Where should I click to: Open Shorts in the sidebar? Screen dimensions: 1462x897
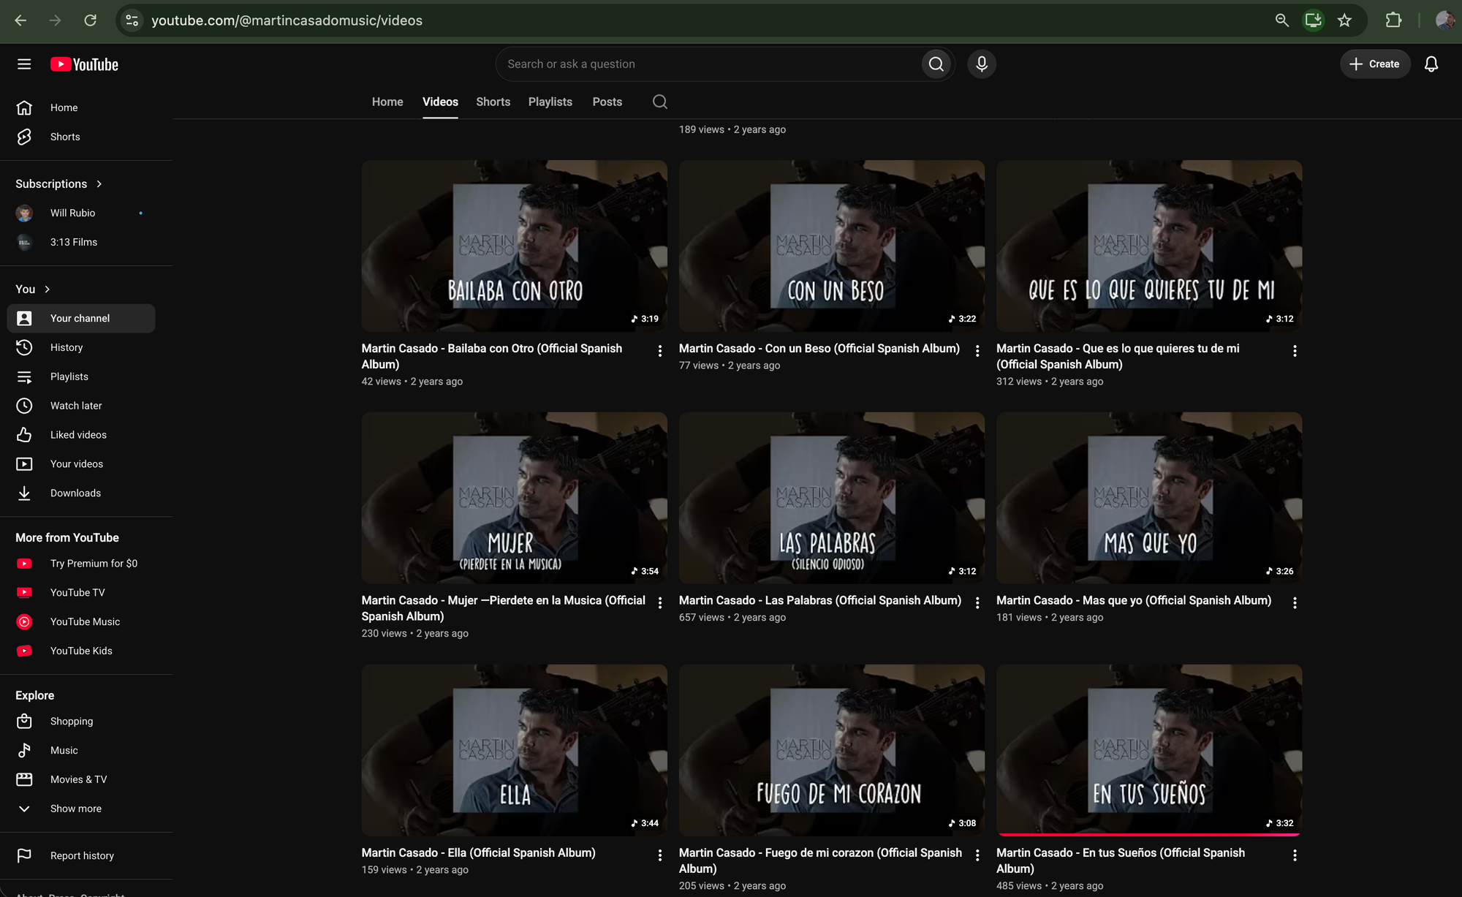pos(81,137)
